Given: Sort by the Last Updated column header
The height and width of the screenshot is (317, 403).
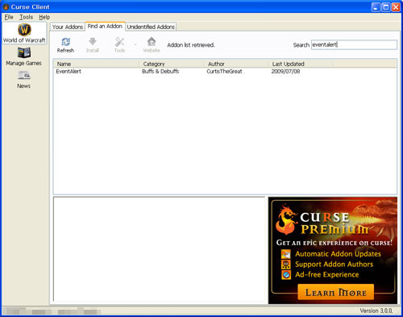Looking at the screenshot, I should click(301, 64).
